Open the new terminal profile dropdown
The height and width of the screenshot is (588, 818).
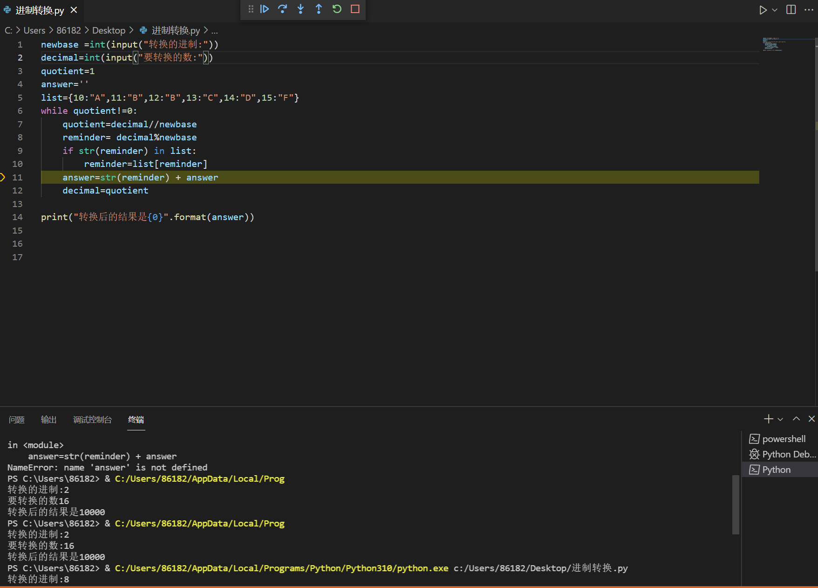780,419
